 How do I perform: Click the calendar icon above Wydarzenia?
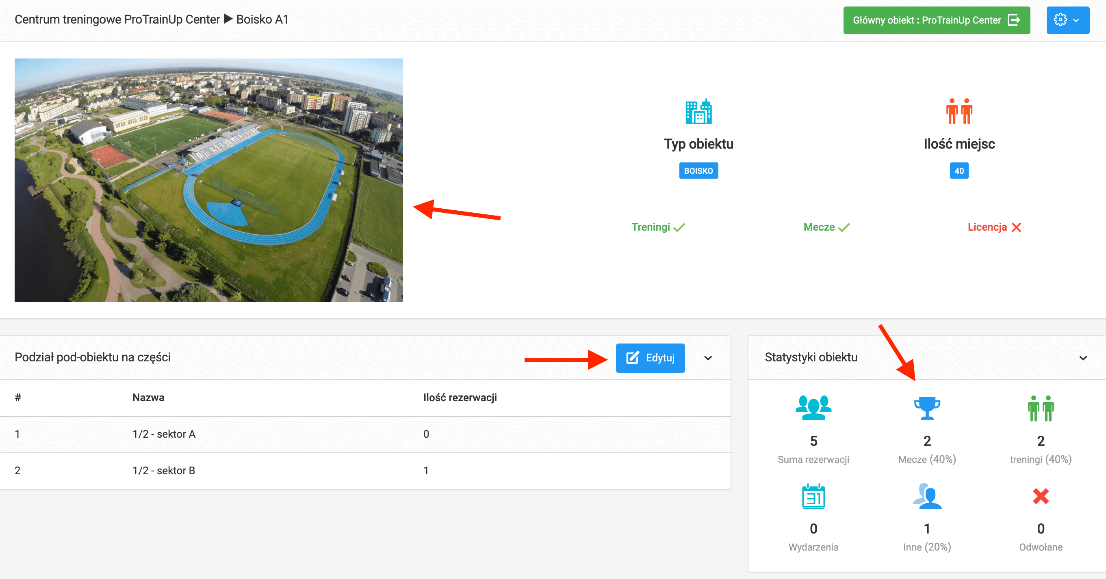813,496
